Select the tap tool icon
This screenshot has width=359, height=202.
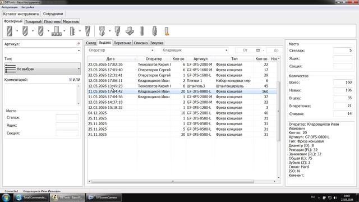(x=155, y=31)
